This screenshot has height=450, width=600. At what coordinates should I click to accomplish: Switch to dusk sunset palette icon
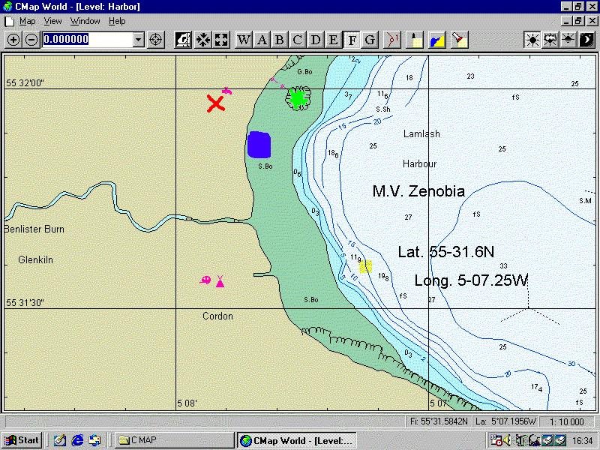pyautogui.click(x=568, y=40)
